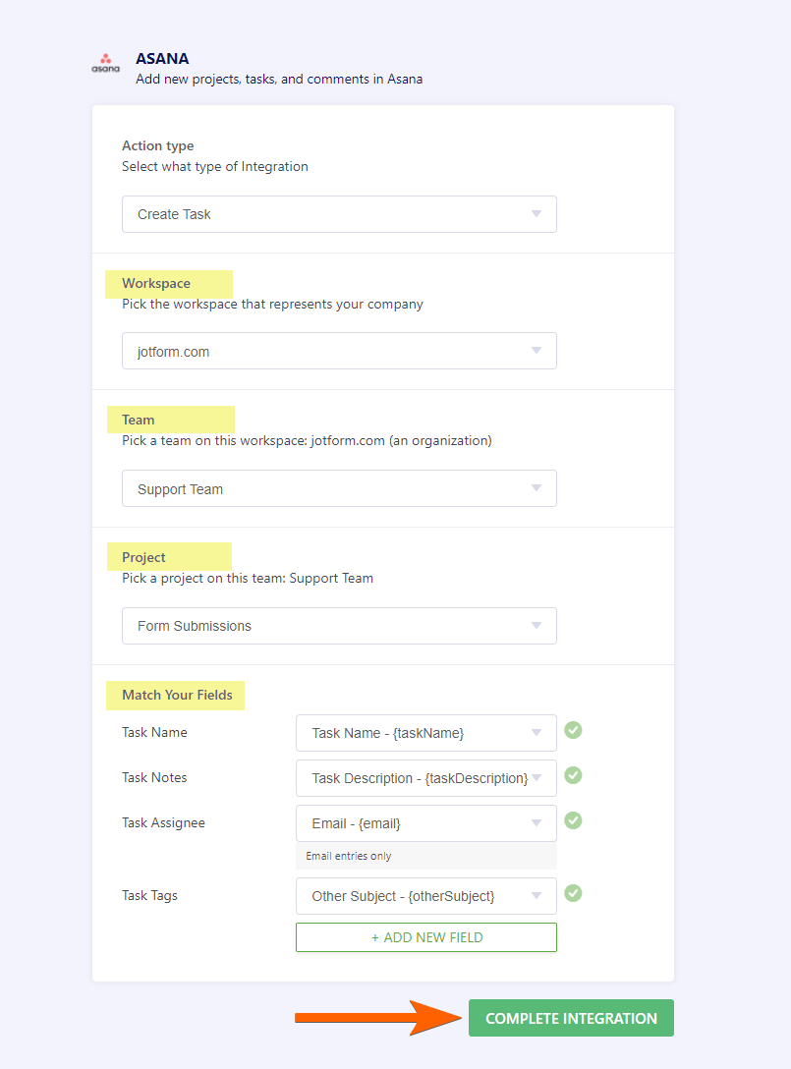Open the Action type Create Task dropdown
Viewport: 791px width, 1069px height.
[339, 214]
